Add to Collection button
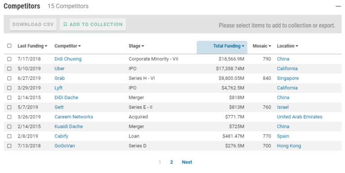This screenshot has height=173, width=345. [93, 24]
